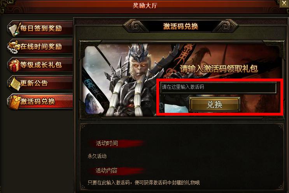This screenshot has width=289, height=193.
Task: Close the 奖励大厅 reward hall window
Action: 284,4
